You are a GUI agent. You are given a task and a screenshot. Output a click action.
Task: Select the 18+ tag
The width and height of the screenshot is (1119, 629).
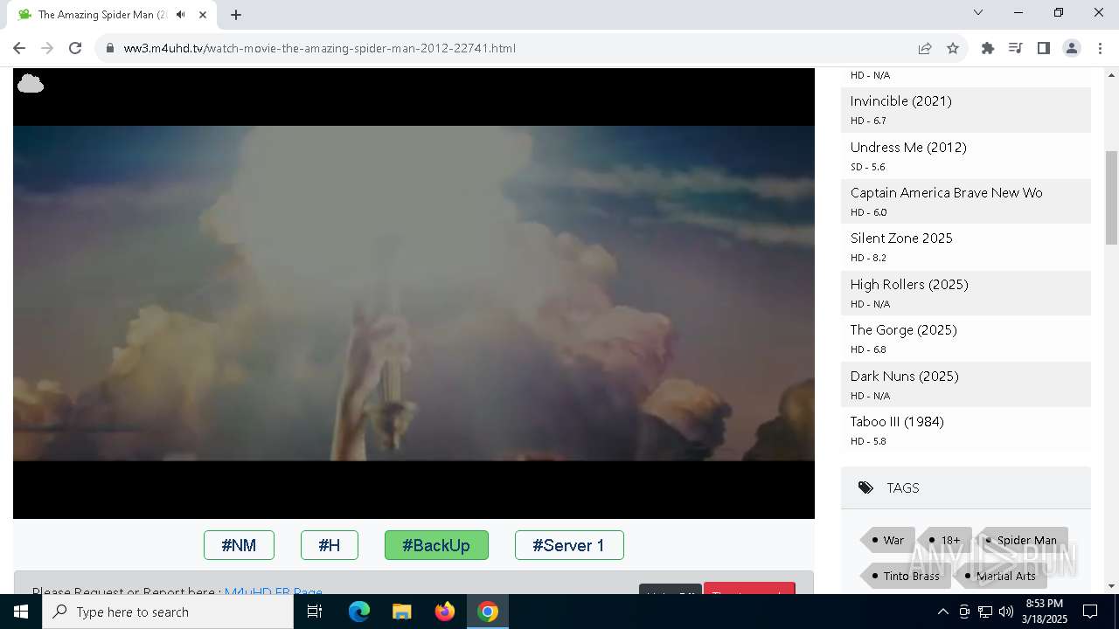[946, 540]
